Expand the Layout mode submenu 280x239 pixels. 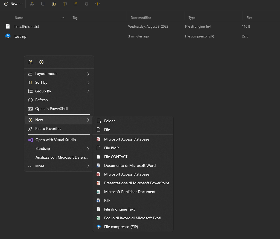coord(59,74)
